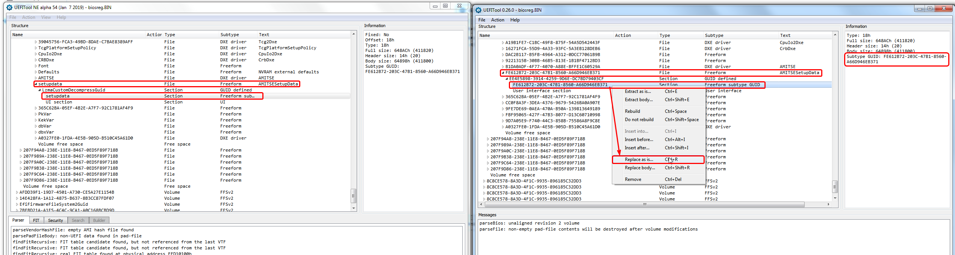The image size is (955, 255).
Task: Choose 'Insert after...' in context menu
Action: pos(658,148)
